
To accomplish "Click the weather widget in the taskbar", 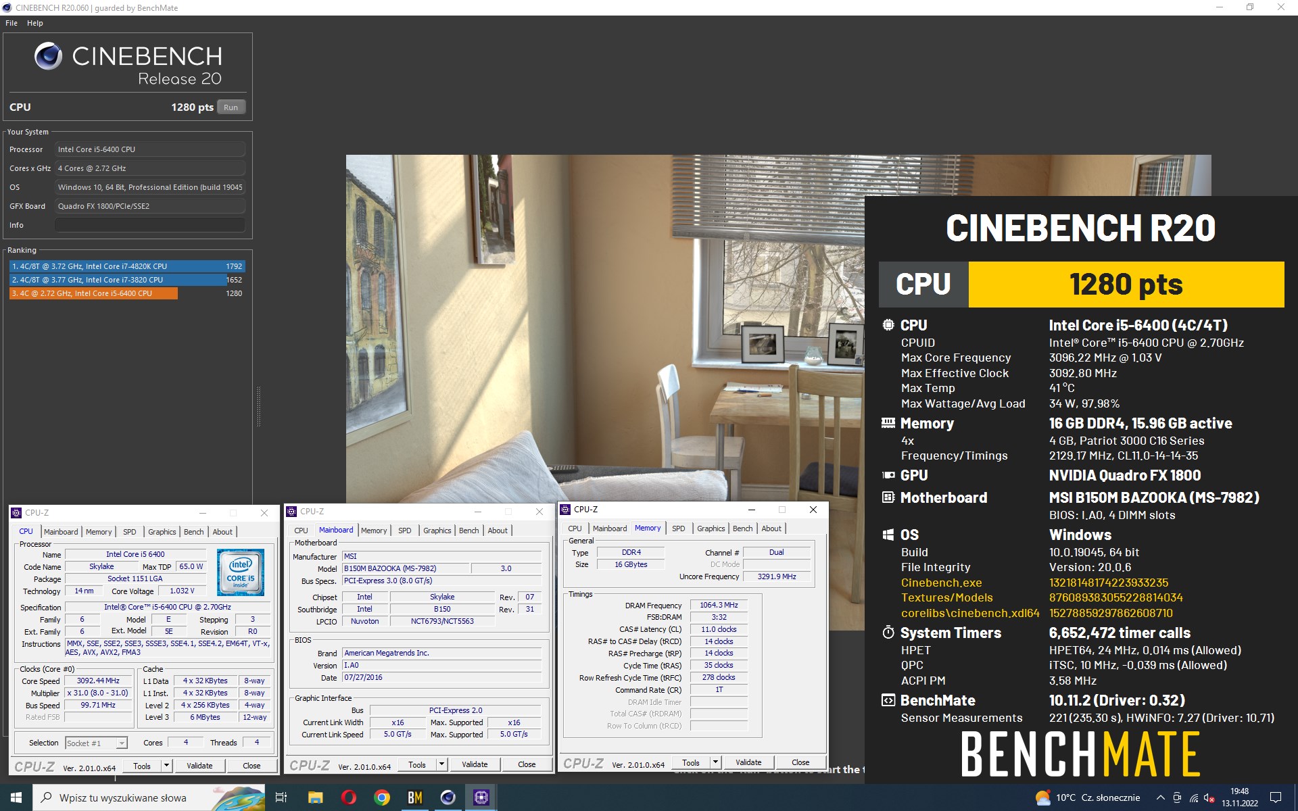I will click(x=1088, y=797).
